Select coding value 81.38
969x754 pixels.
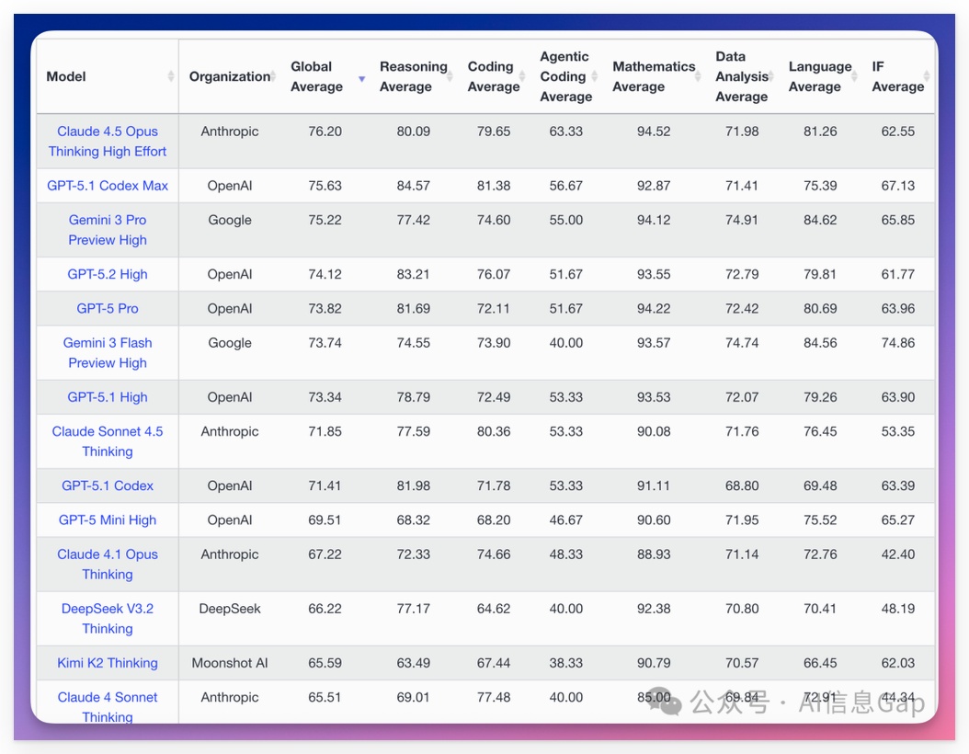(x=494, y=186)
